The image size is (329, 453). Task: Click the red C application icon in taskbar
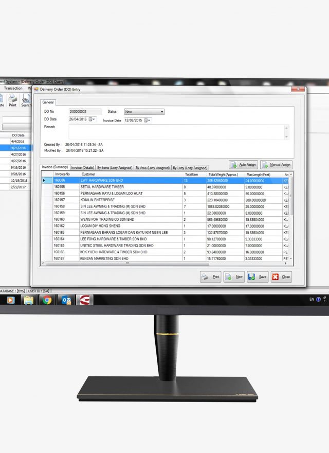84,300
